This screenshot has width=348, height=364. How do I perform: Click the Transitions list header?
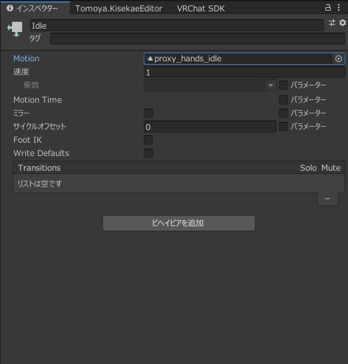(179, 167)
